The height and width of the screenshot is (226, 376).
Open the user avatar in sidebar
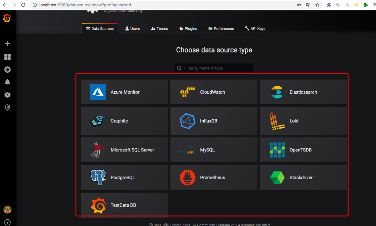[7, 209]
